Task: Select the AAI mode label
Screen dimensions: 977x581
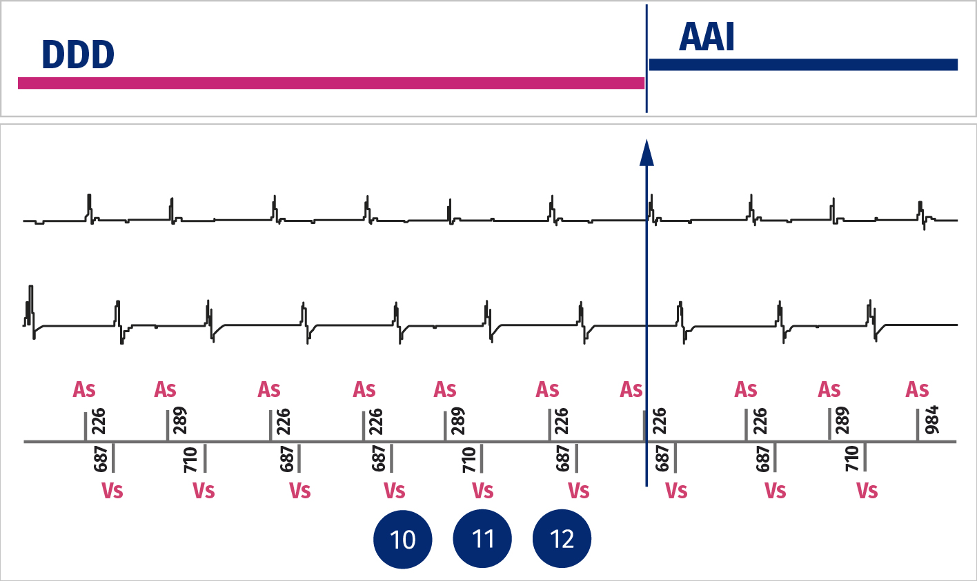Action: pos(707,37)
